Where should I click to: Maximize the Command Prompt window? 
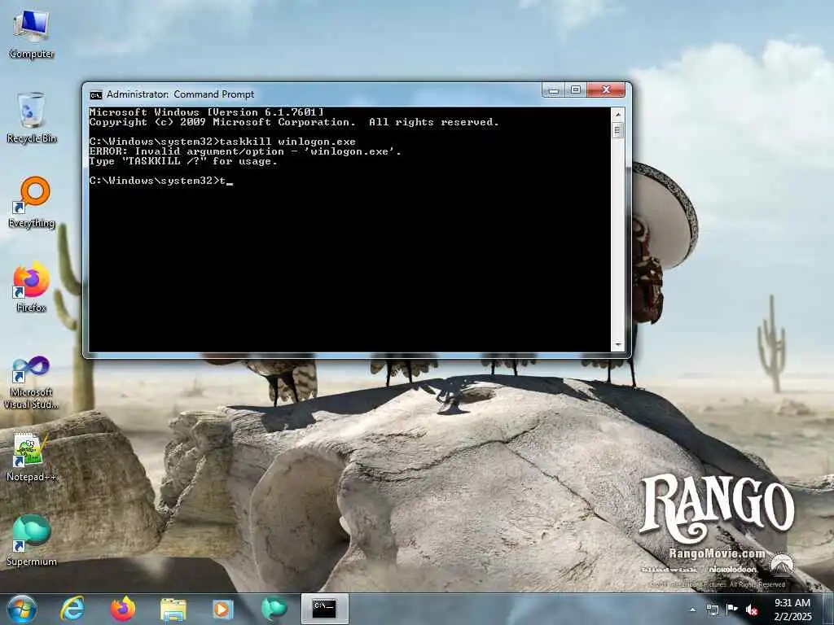(576, 90)
